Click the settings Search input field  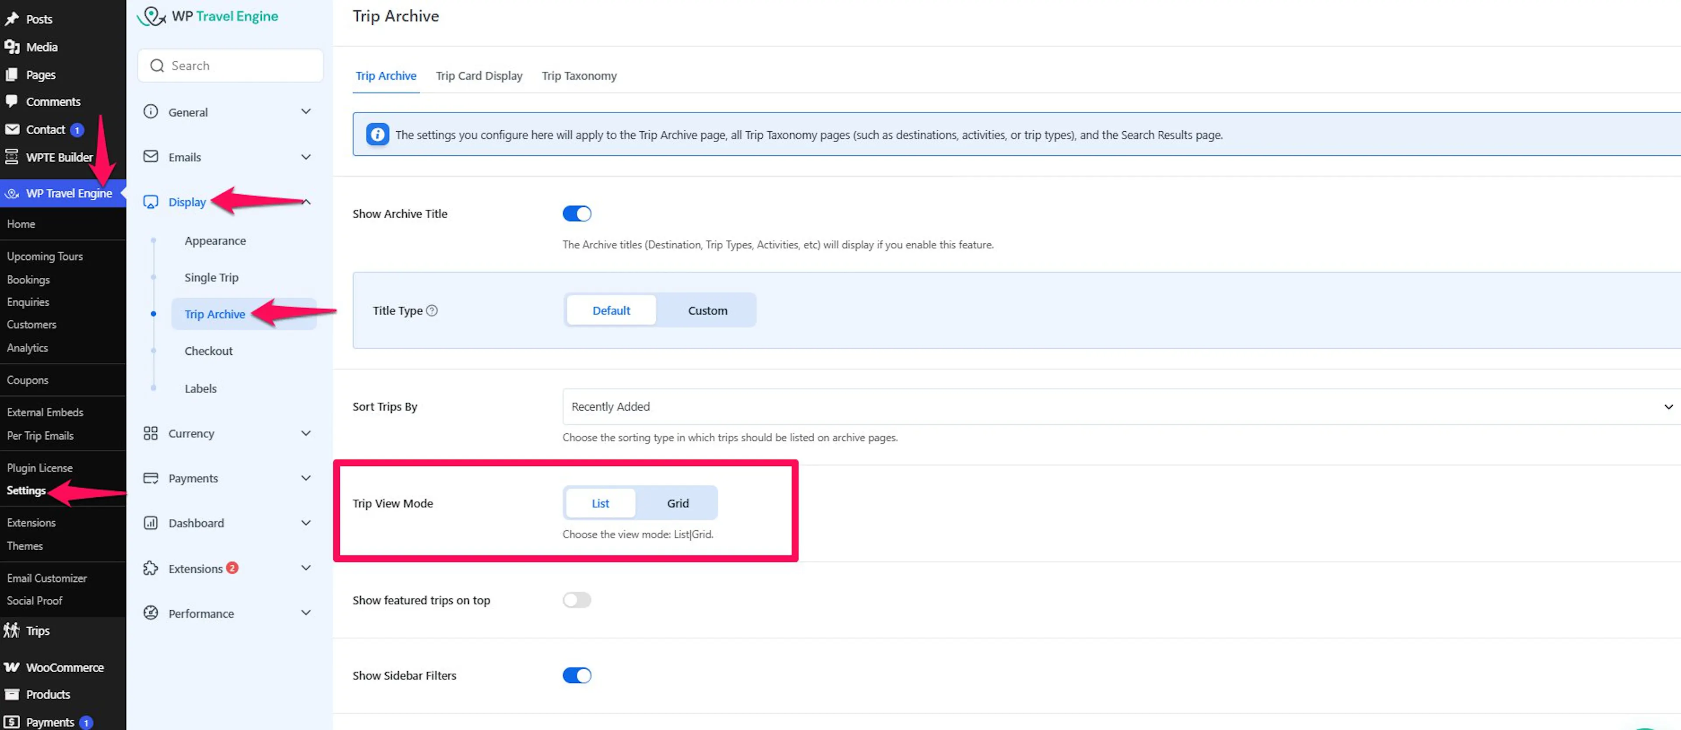click(230, 65)
